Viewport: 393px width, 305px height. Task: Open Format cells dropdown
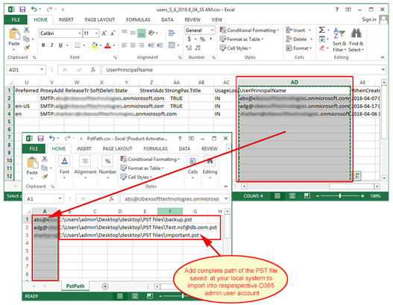299,48
